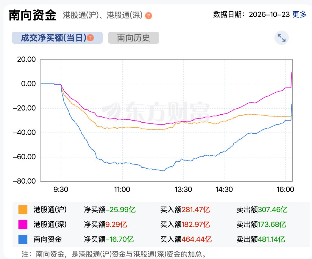The image size is (312, 259).
Task: Select 港股通(沪) legend label
Action: [50, 210]
